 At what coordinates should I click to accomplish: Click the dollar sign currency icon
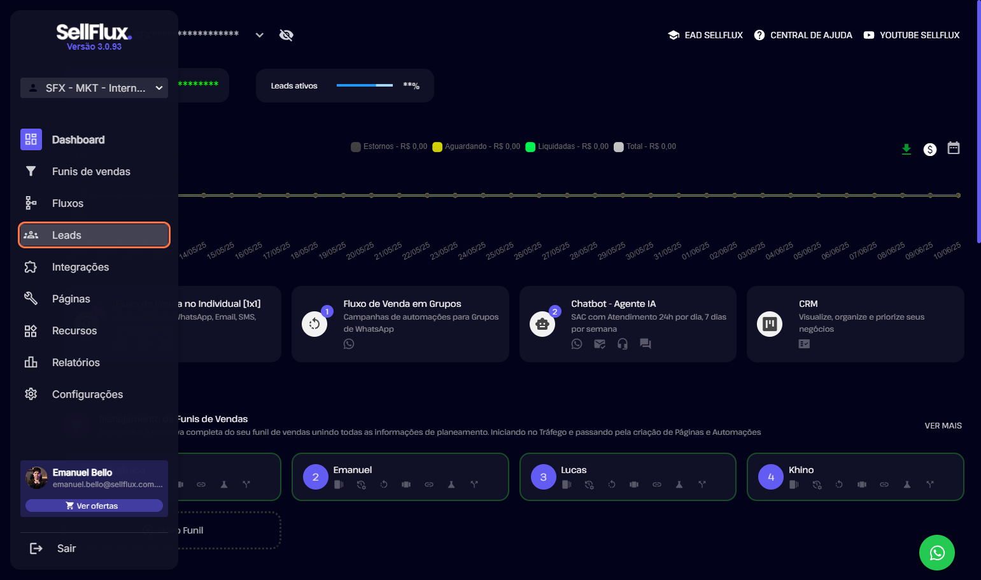tap(930, 150)
